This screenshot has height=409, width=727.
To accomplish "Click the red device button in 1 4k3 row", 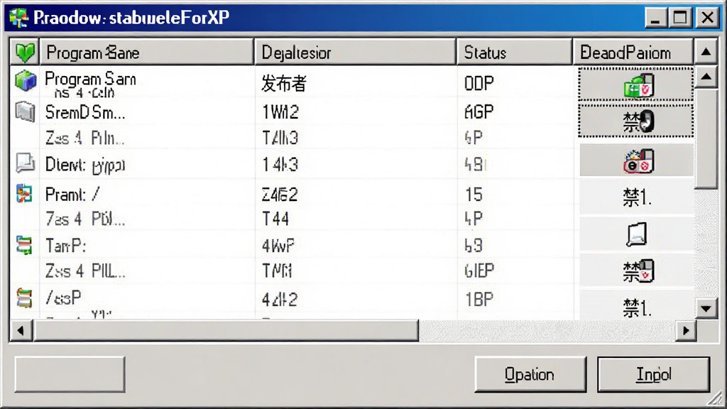I will pos(637,160).
